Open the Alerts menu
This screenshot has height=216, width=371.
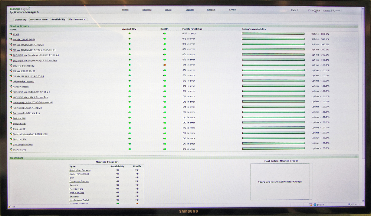click(x=168, y=10)
